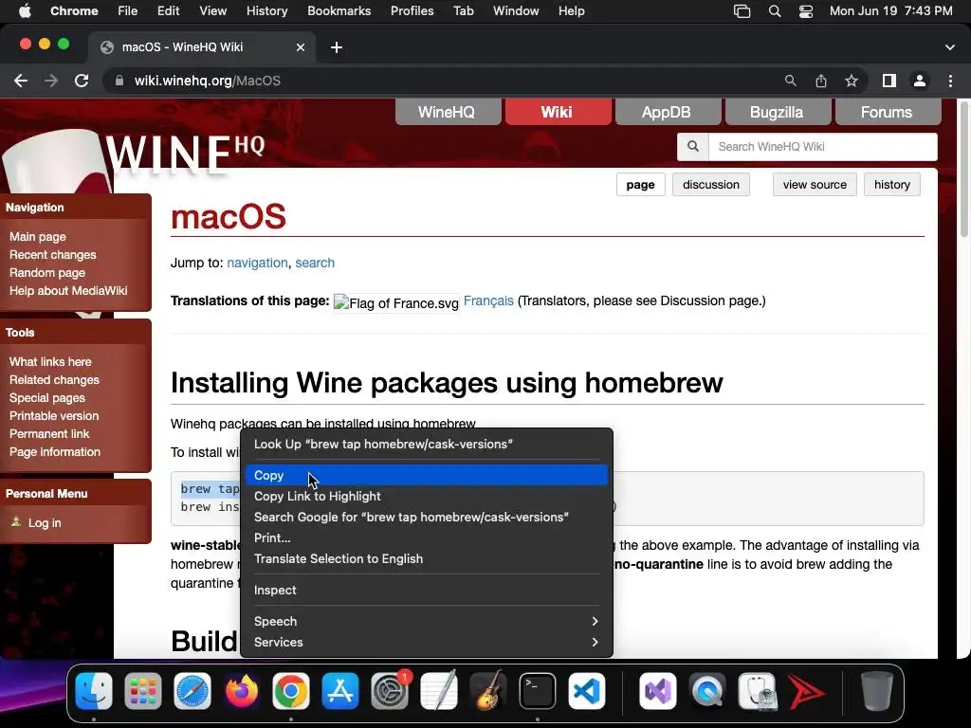Choose Copy in the context menu

coord(426,476)
